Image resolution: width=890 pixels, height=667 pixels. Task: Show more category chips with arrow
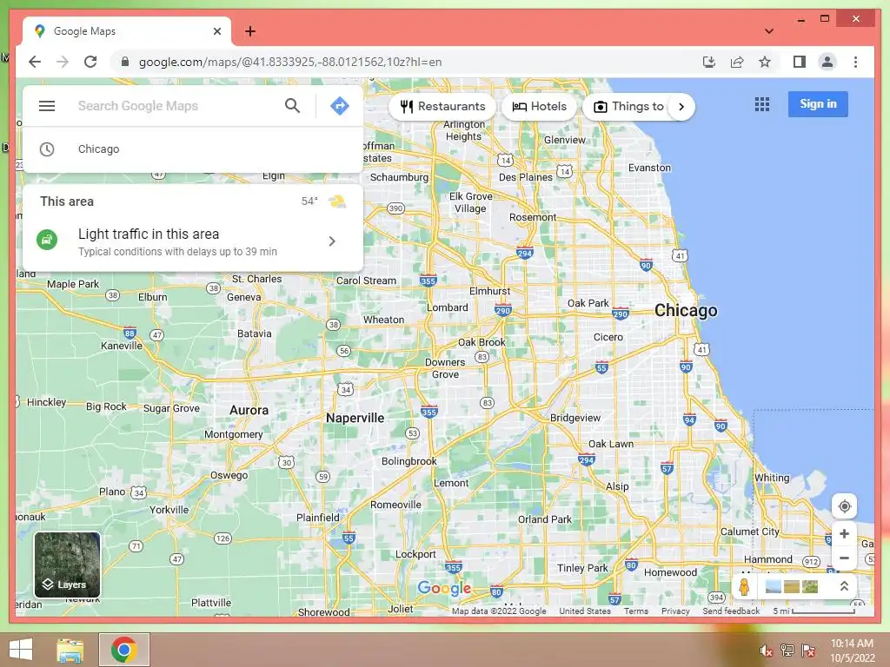[x=681, y=107]
